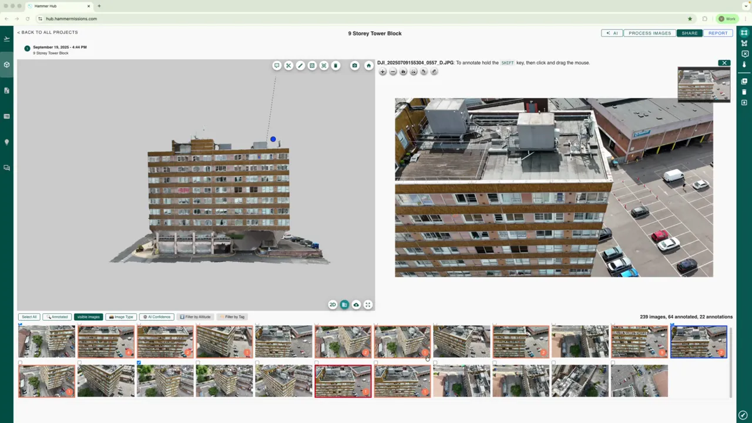Open the annotation comment tool
The width and height of the screenshot is (752, 423).
276,65
